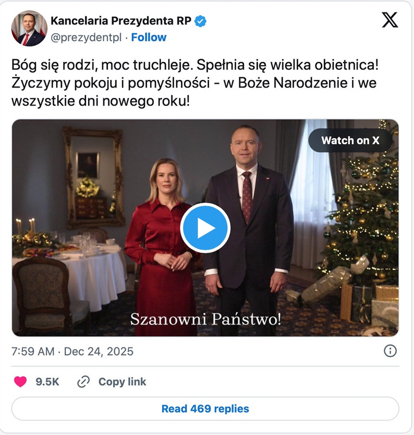Follow the @prezydentpl account

(x=149, y=37)
